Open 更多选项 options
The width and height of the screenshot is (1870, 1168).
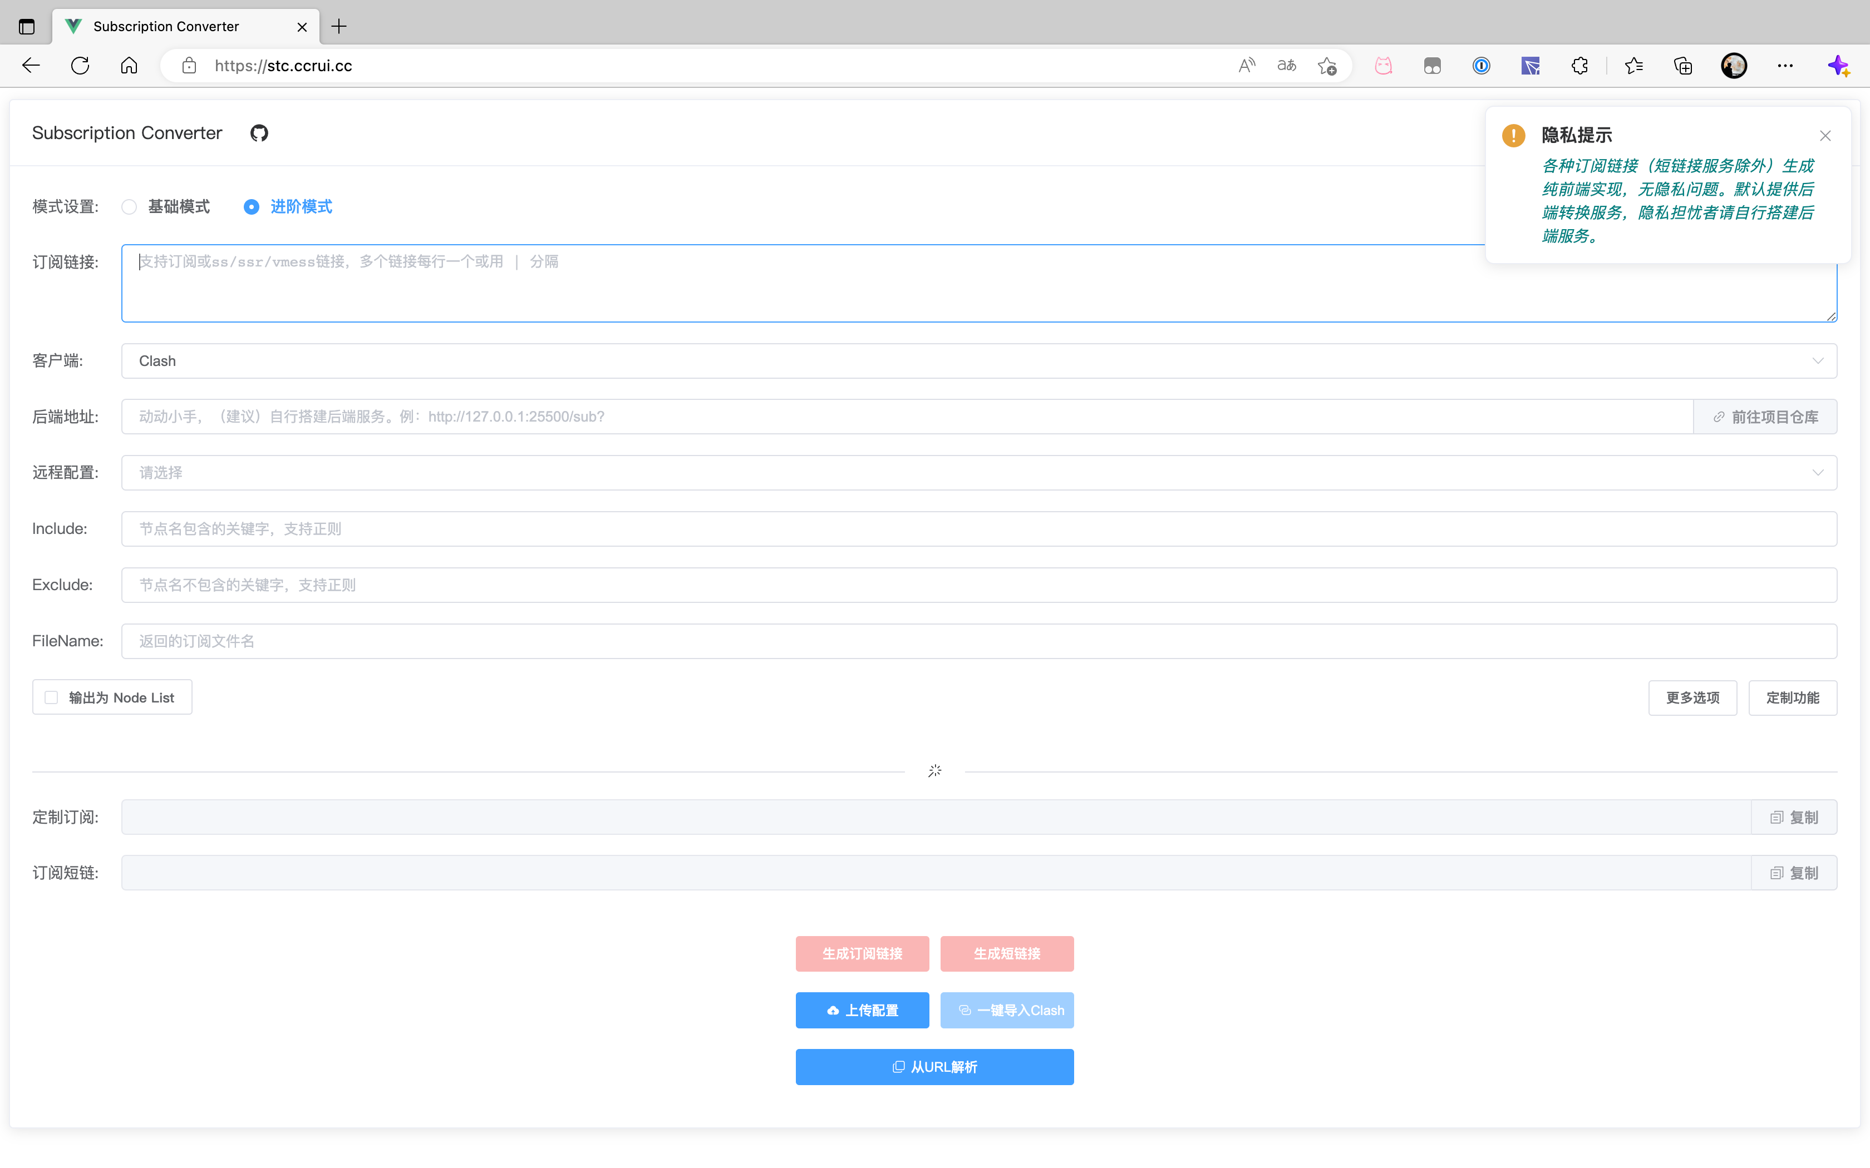[x=1692, y=697]
